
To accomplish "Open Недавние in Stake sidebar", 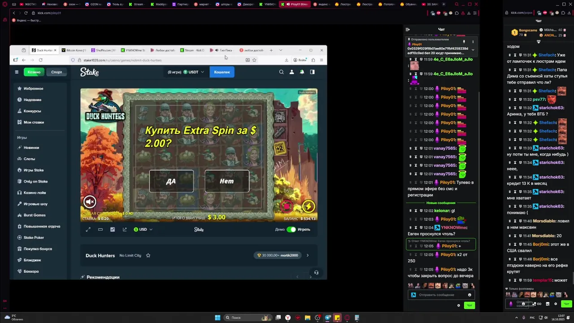I will point(32,100).
